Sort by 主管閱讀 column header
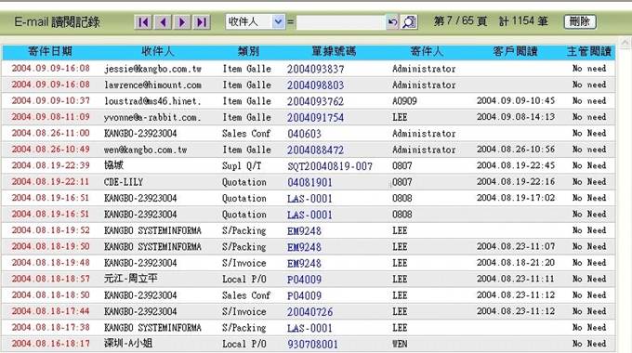The image size is (632, 353). 589,52
